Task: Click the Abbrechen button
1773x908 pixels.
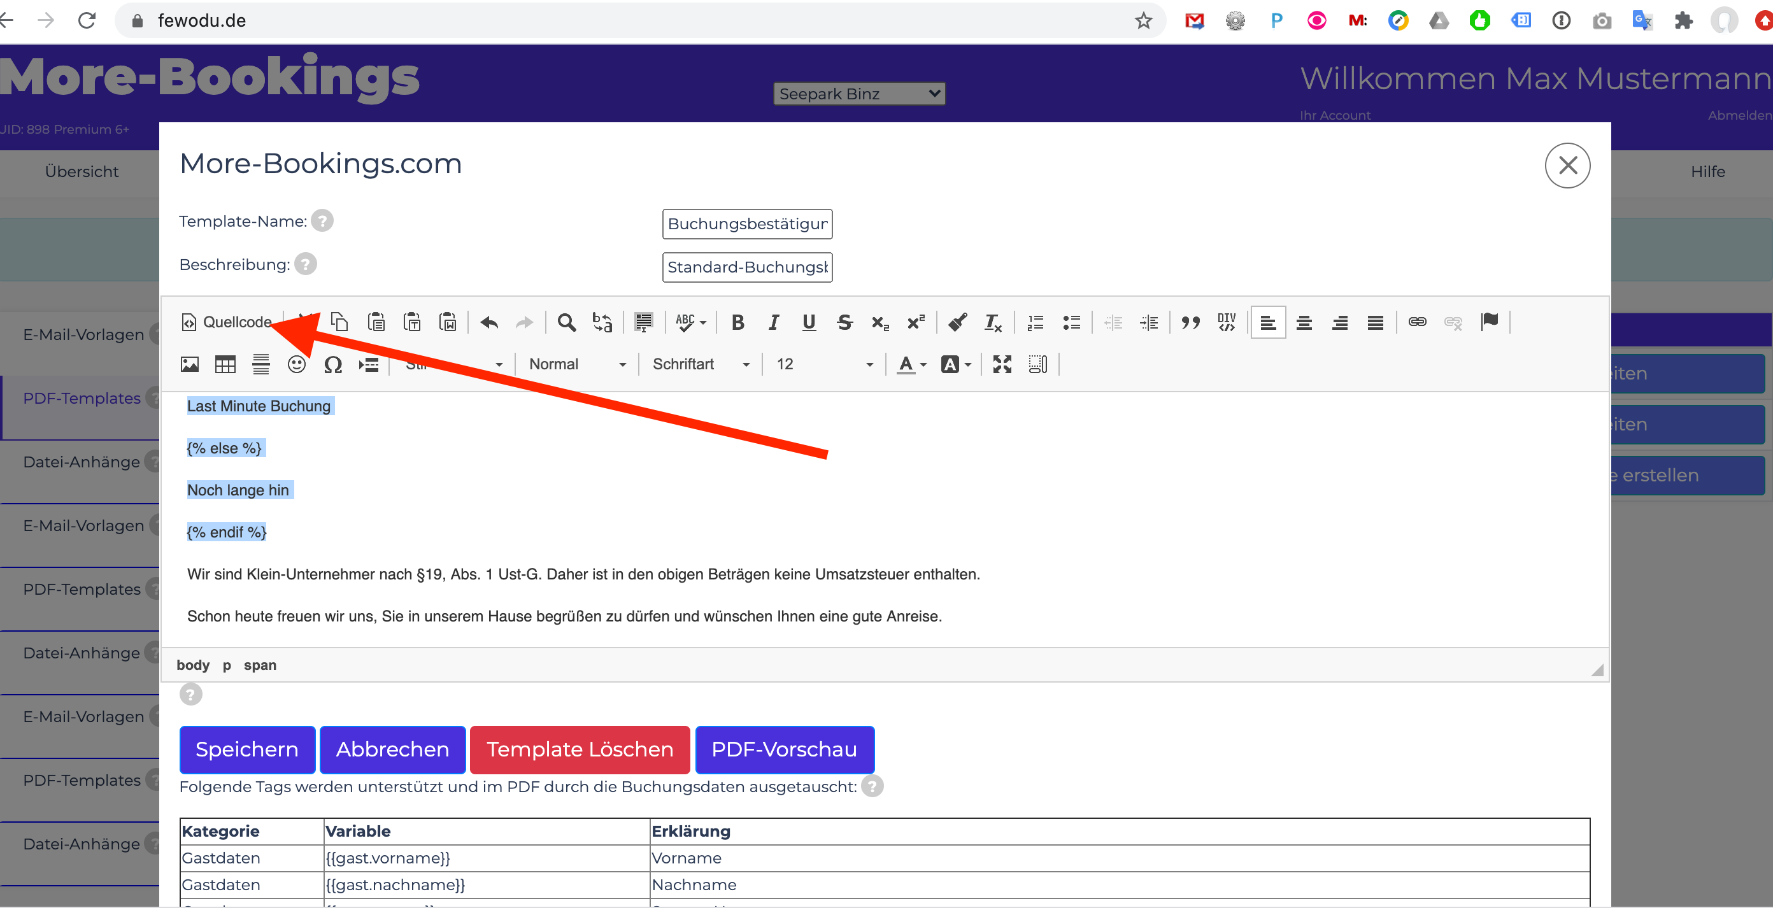Action: 392,749
